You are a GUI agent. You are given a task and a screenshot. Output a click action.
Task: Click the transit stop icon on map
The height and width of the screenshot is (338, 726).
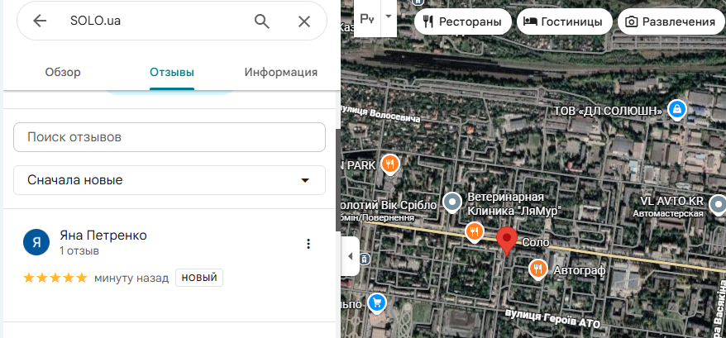tap(365, 259)
